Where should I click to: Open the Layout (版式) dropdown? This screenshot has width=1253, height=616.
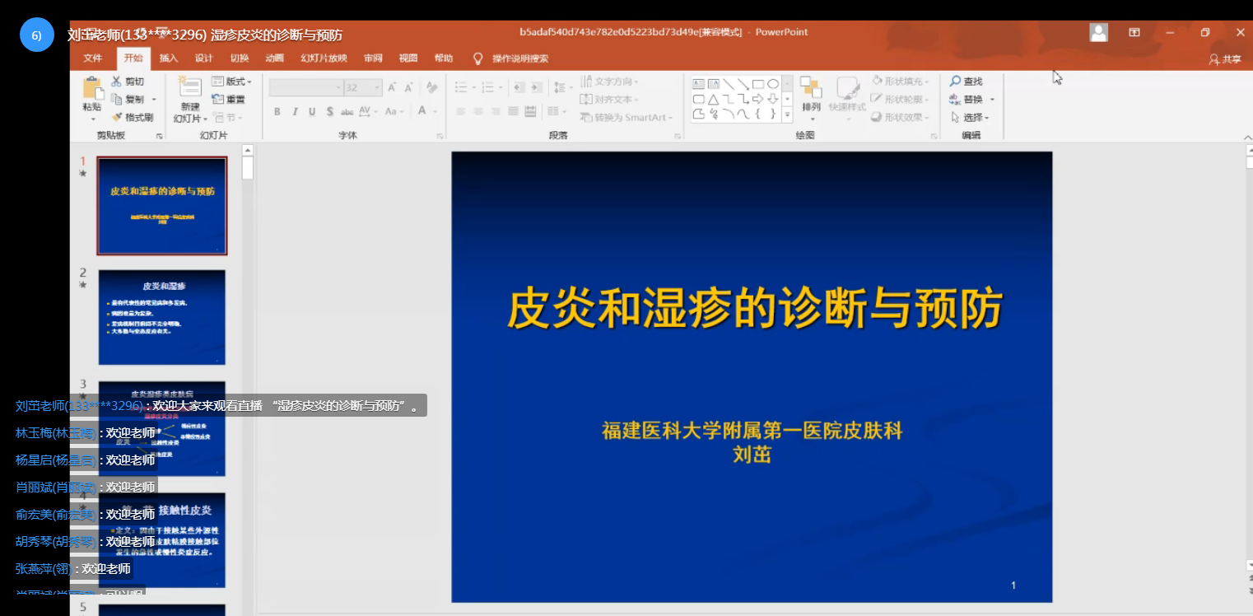tap(231, 82)
